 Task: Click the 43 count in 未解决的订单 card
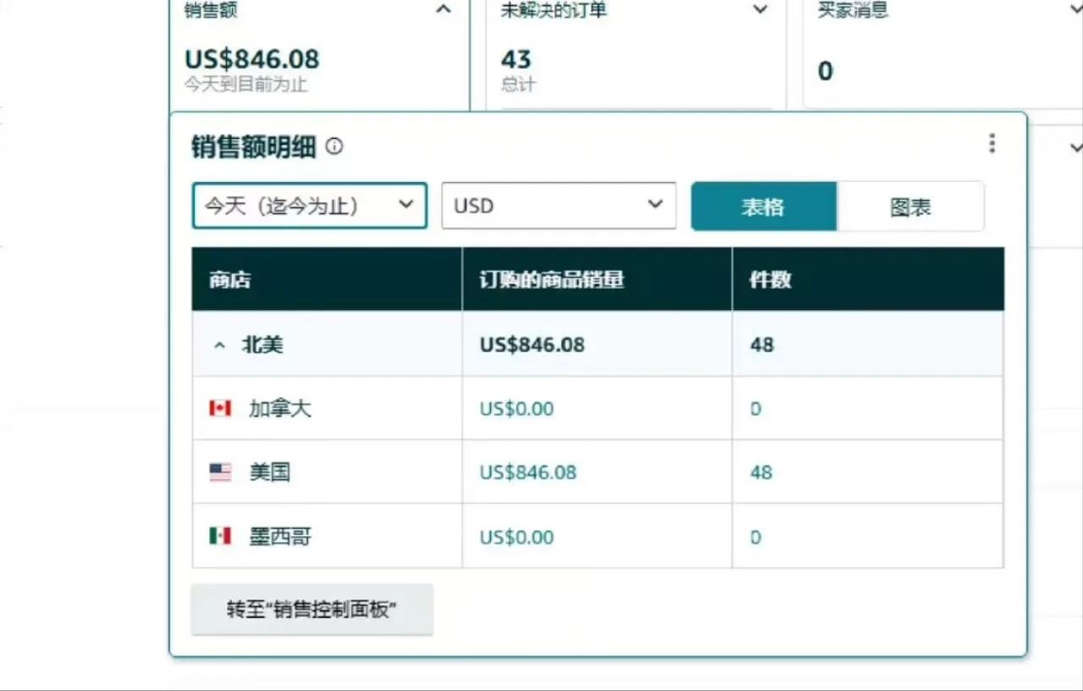pyautogui.click(x=516, y=59)
